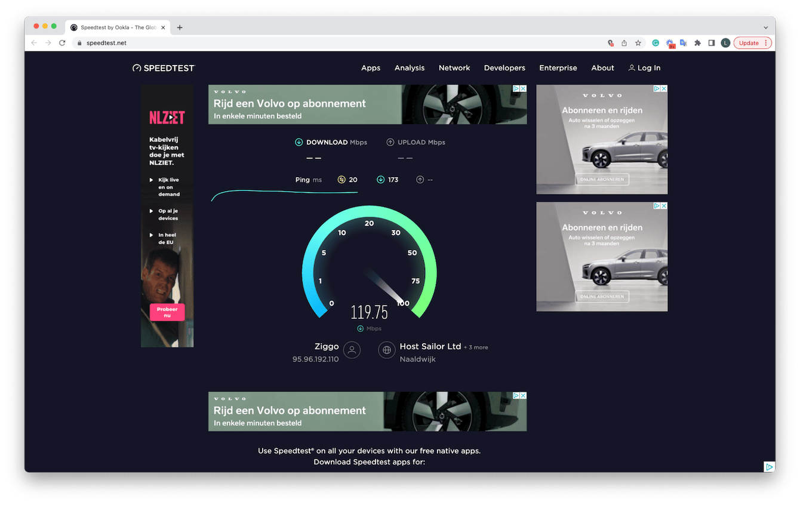Click the 'Probeer nu' button in NLZIET ad
800x505 pixels.
167,312
